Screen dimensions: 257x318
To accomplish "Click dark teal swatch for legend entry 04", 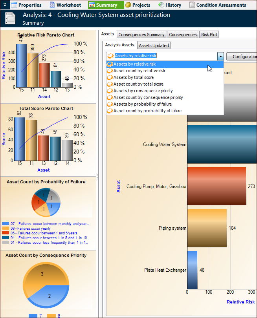I will (x=6, y=238).
